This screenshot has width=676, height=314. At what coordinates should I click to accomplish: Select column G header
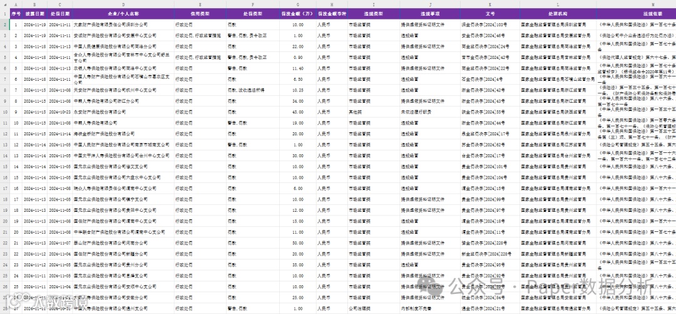298,4
